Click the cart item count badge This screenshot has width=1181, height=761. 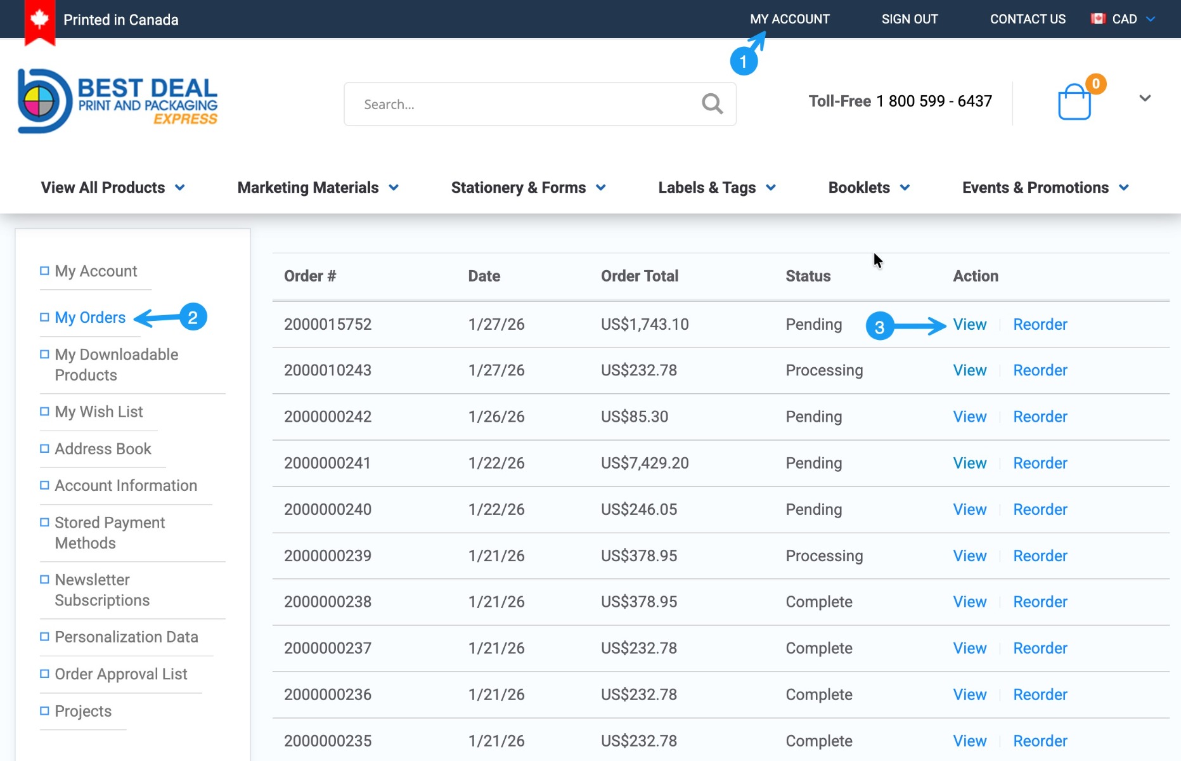coord(1095,84)
